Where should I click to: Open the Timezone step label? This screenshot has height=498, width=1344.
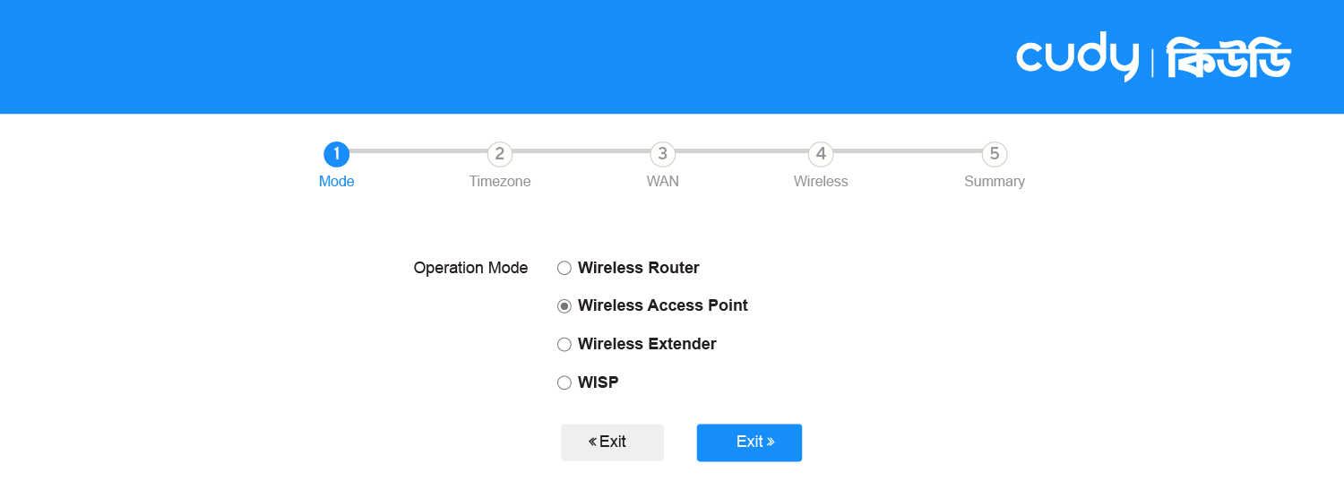(x=500, y=182)
